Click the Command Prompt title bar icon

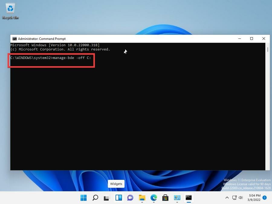click(14, 38)
